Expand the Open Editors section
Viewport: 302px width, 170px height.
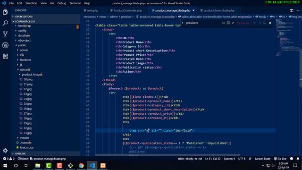[45, 17]
